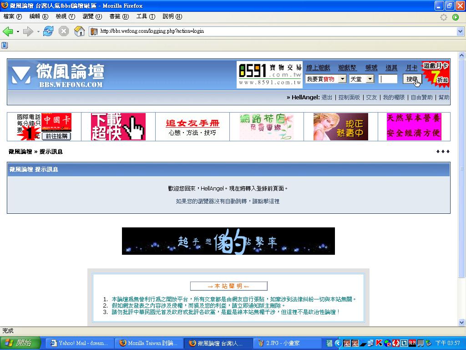Click the 道具 link

(391, 67)
